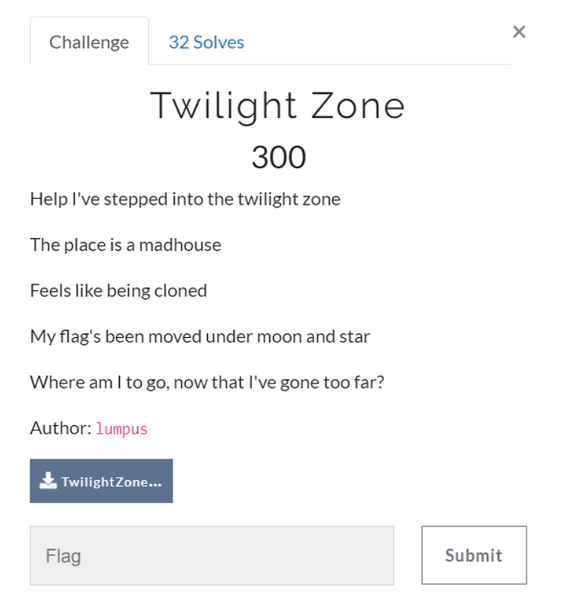The width and height of the screenshot is (569, 601).
Task: Click the download arrow icon on TwilightZone file
Action: click(48, 480)
